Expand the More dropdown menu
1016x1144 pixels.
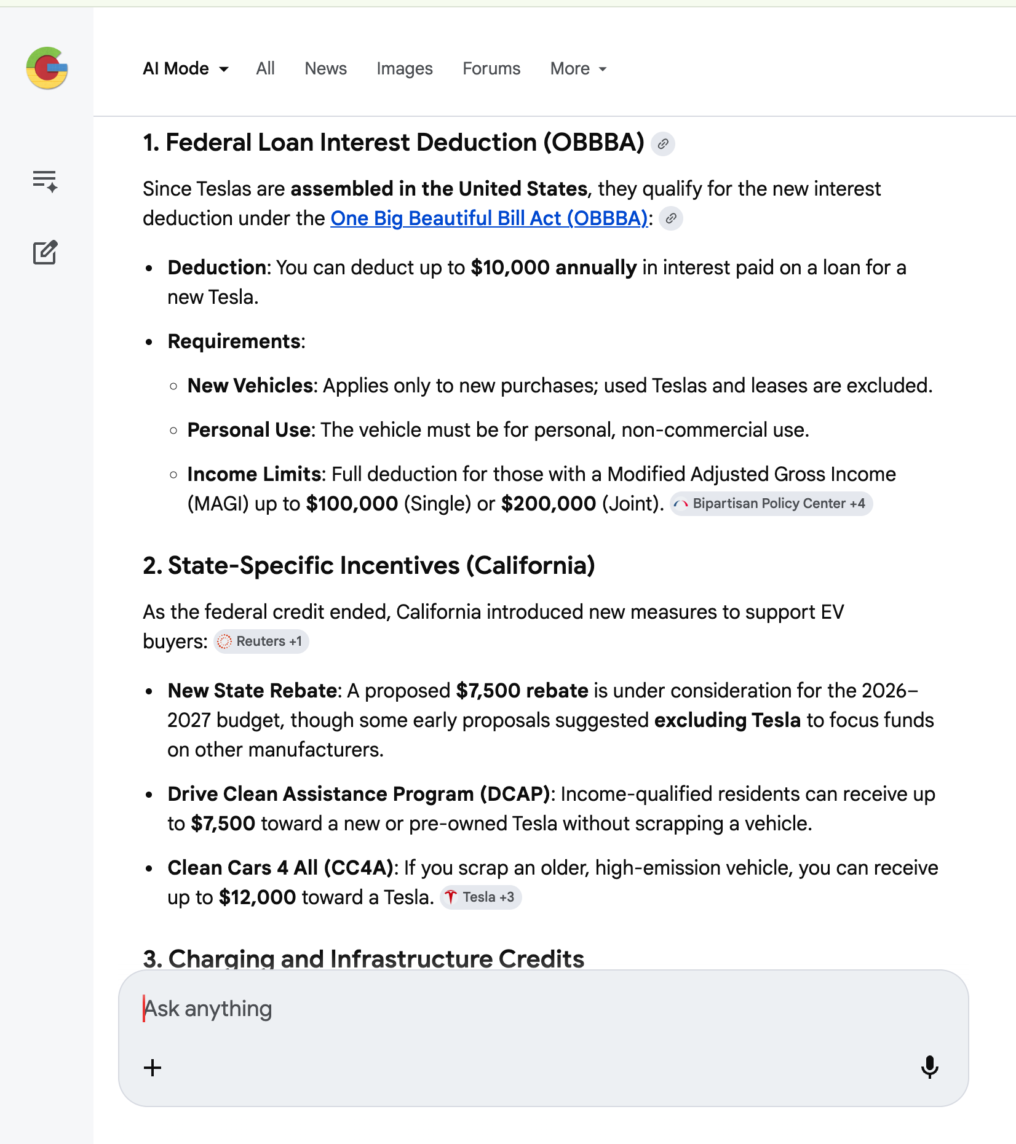[x=578, y=69]
